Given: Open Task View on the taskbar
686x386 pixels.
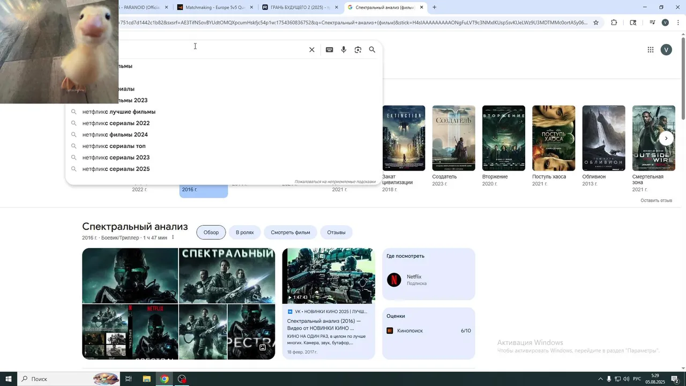Looking at the screenshot, I should pyautogui.click(x=129, y=379).
